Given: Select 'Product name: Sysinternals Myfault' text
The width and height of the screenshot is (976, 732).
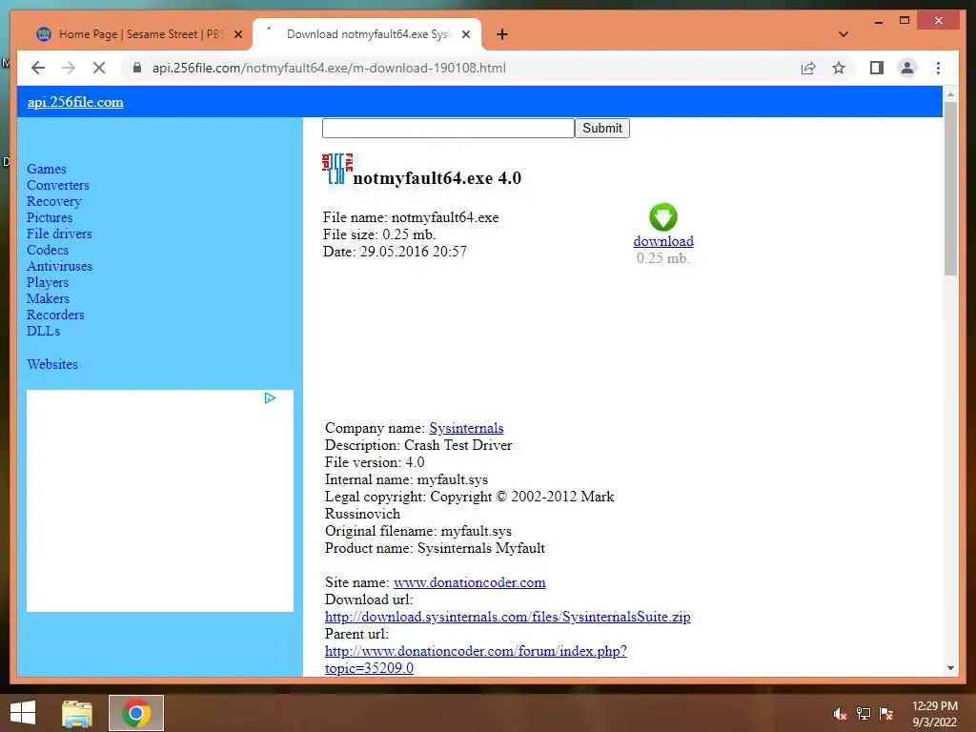Looking at the screenshot, I should pyautogui.click(x=435, y=548).
